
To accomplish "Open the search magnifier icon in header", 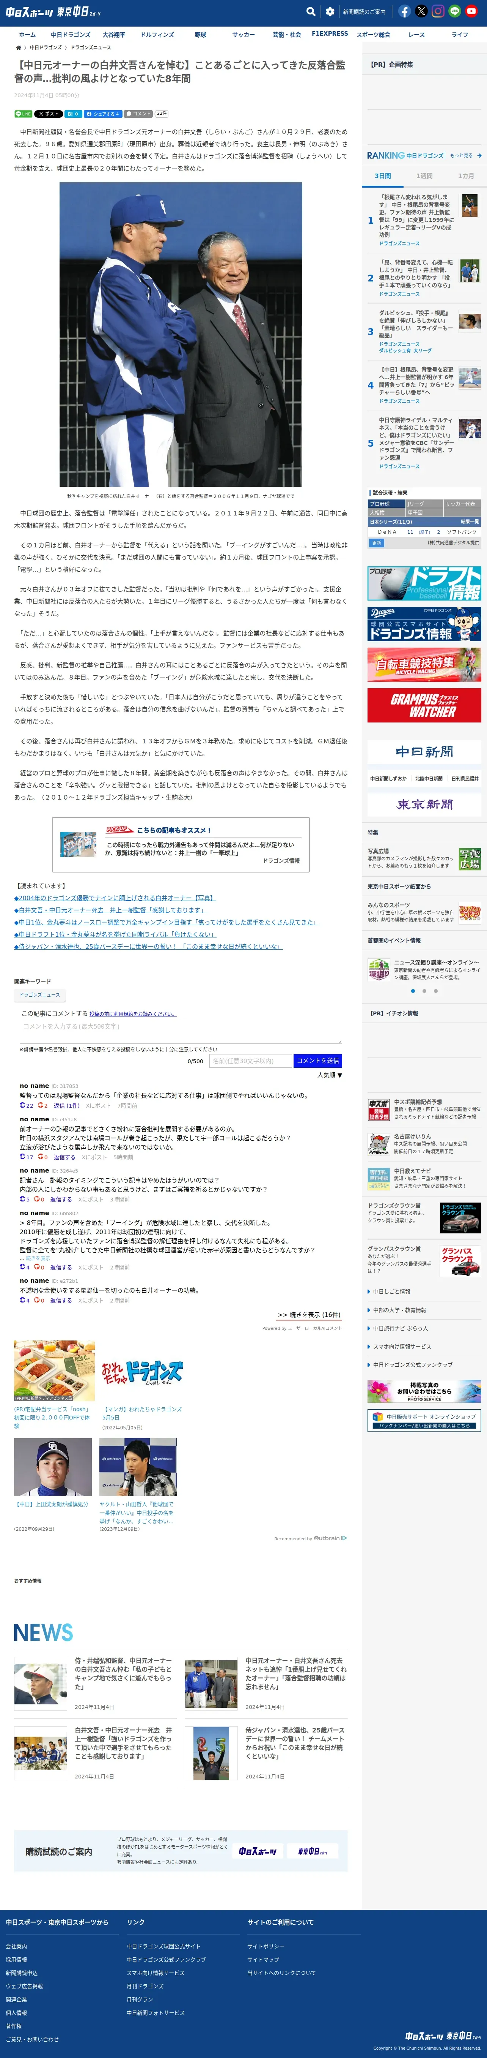I will 311,12.
